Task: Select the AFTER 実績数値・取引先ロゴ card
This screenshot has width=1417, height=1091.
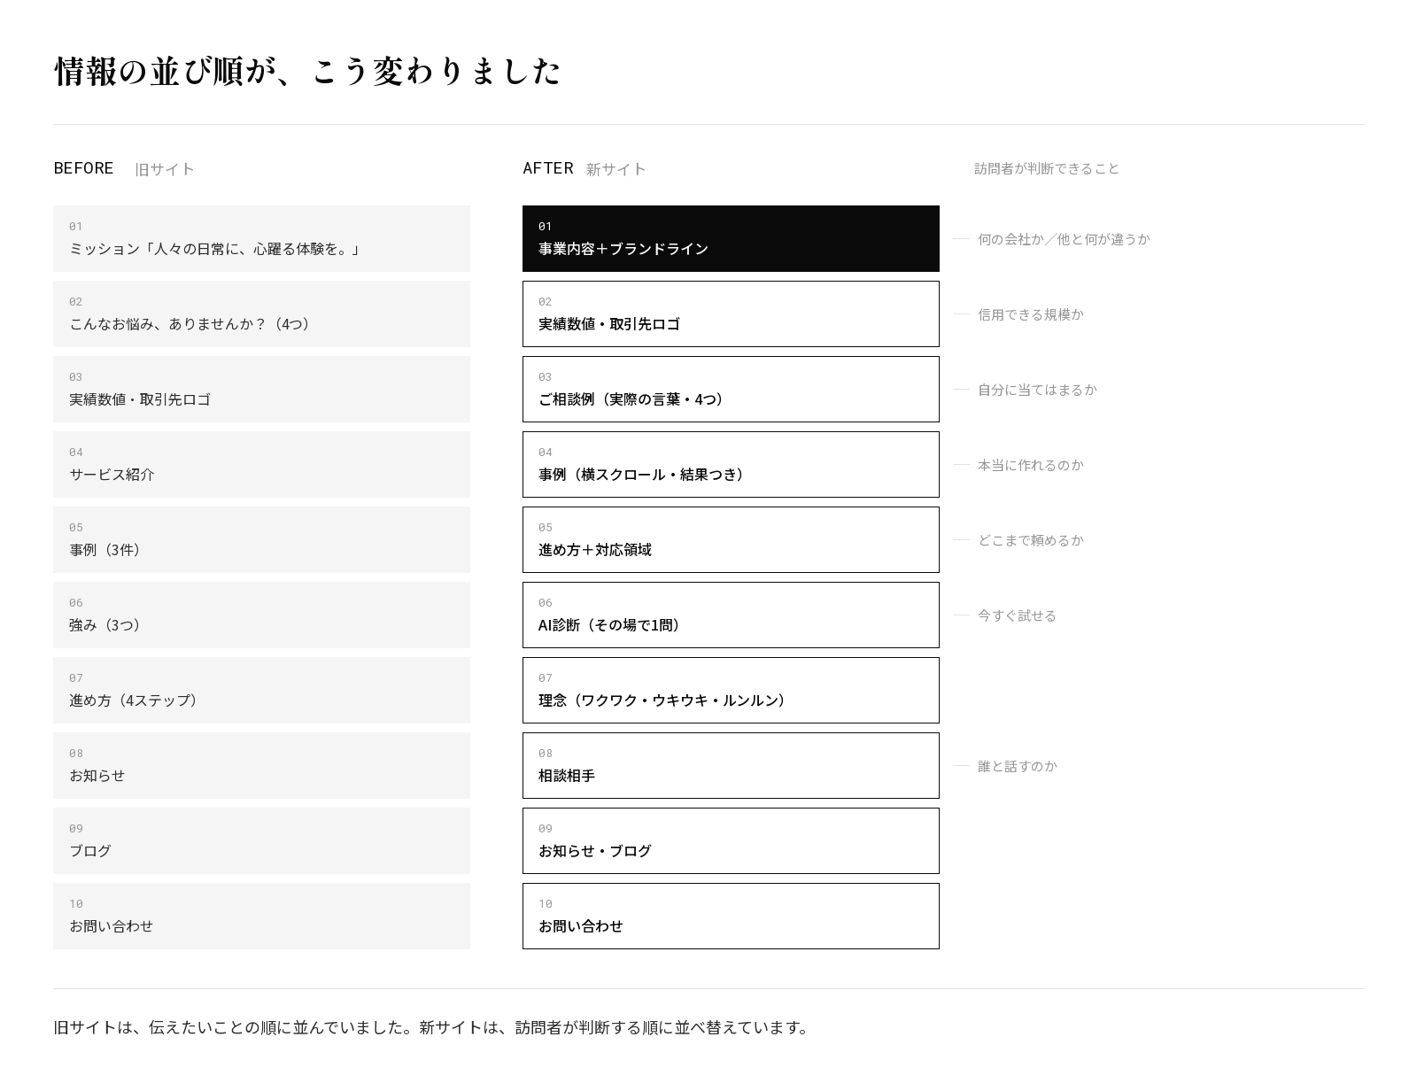Action: 731,313
